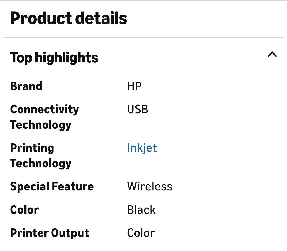287x251 pixels.
Task: Click the Brand label
Action: click(26, 86)
